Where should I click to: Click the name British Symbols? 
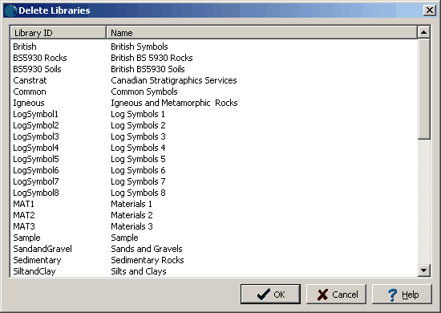[140, 47]
